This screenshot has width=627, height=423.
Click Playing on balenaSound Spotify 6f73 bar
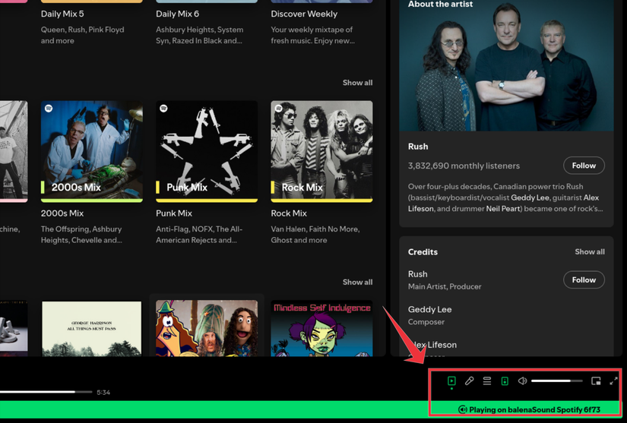click(x=529, y=409)
